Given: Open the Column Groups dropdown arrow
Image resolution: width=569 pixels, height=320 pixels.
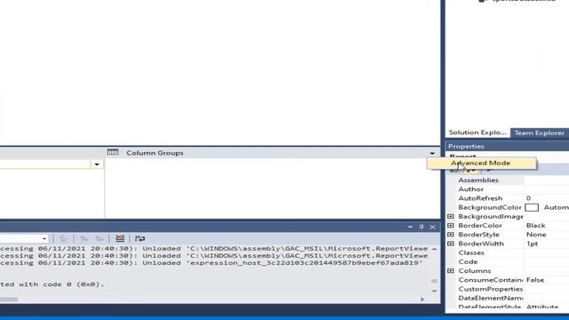Looking at the screenshot, I should (x=432, y=153).
